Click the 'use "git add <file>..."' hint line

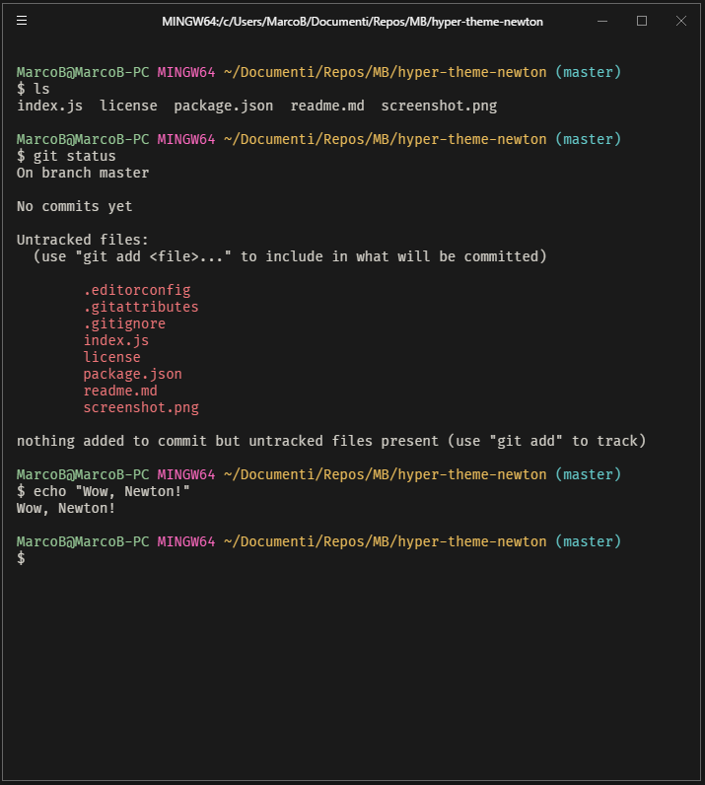(x=290, y=256)
